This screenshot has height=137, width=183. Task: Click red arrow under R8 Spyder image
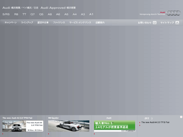(49, 134)
